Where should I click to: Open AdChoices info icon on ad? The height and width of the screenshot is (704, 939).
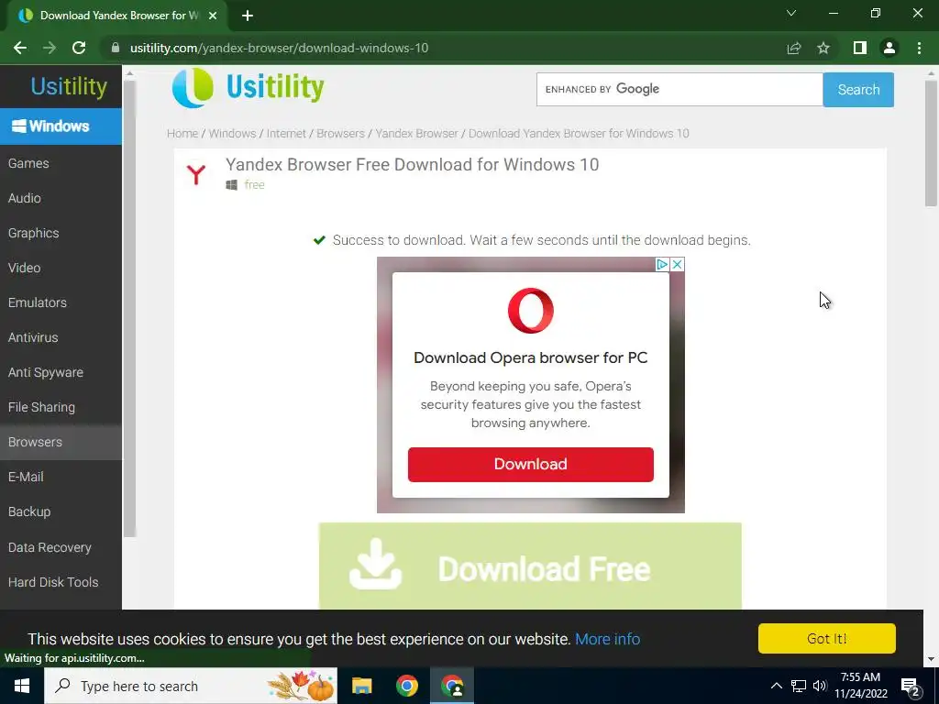coord(662,264)
